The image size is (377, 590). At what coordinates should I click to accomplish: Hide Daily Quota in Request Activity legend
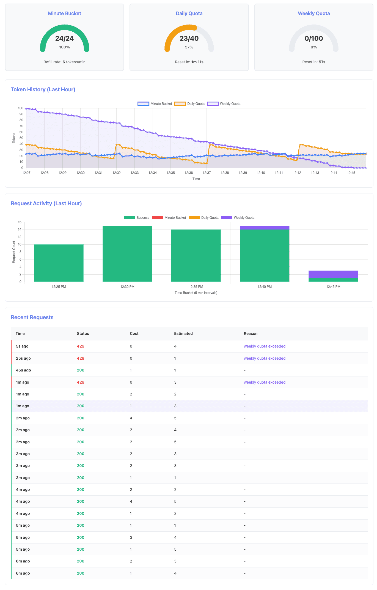(204, 218)
